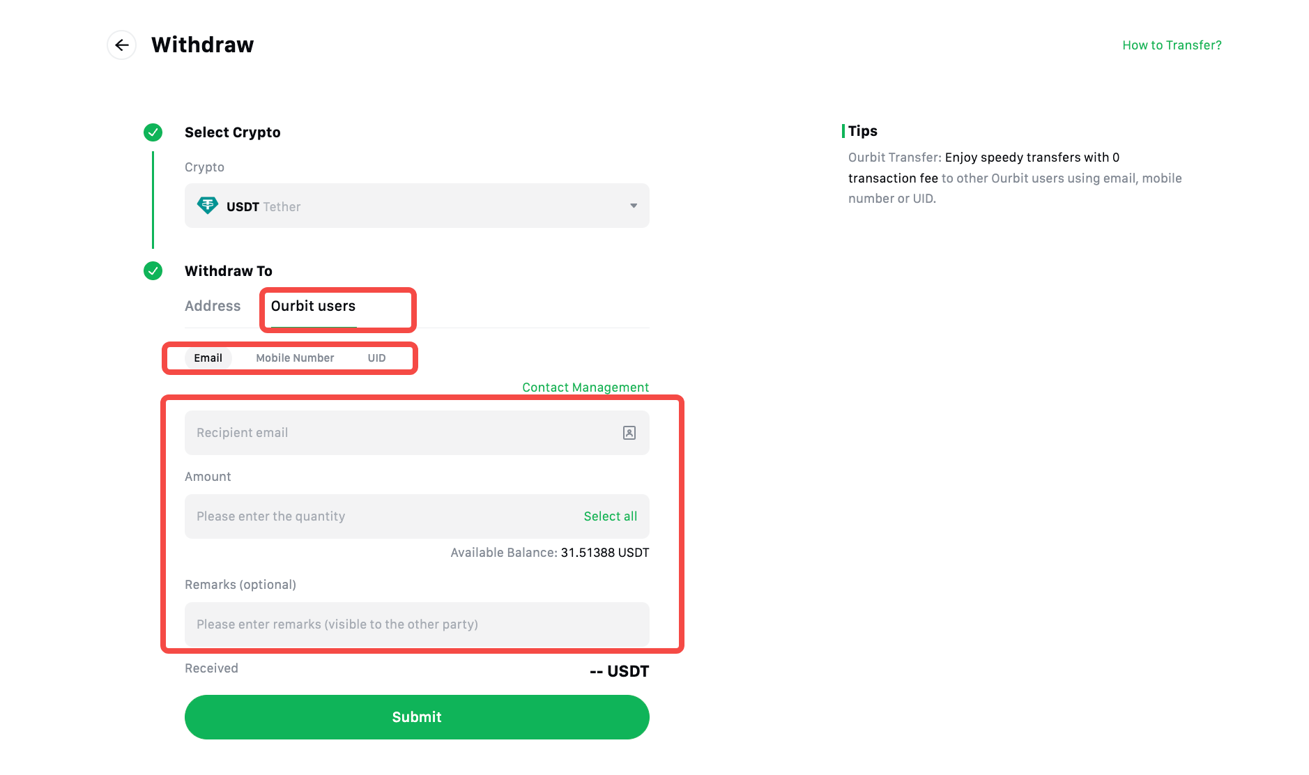The height and width of the screenshot is (775, 1309).
Task: Switch to the Address tab
Action: pos(213,306)
